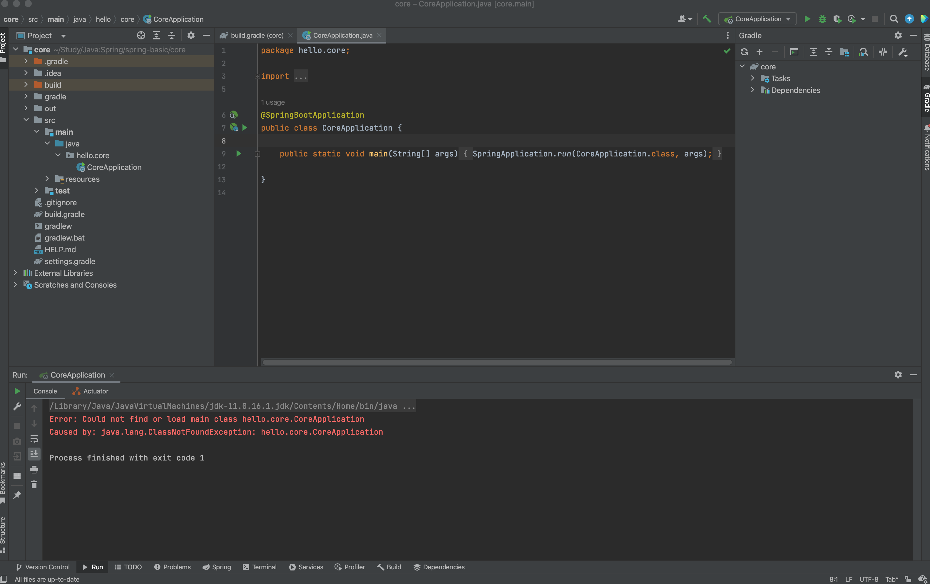Toggle Bookmarks tool window stripe

3,483
